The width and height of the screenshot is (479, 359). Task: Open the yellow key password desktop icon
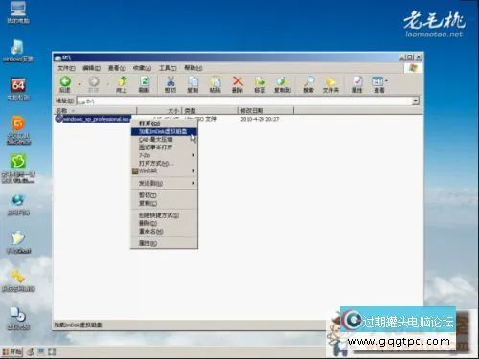coord(18,277)
